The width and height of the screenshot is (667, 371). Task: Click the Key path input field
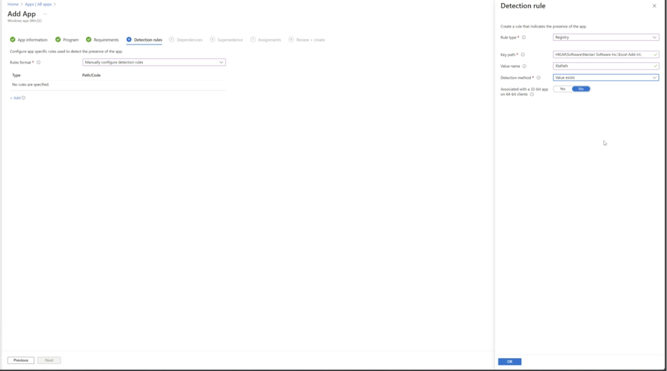coord(602,55)
